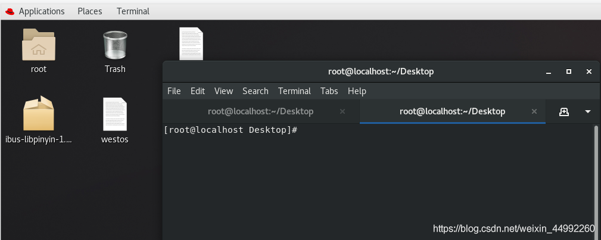Click the terminal window title bar text
This screenshot has width=601, height=240.
pos(381,71)
